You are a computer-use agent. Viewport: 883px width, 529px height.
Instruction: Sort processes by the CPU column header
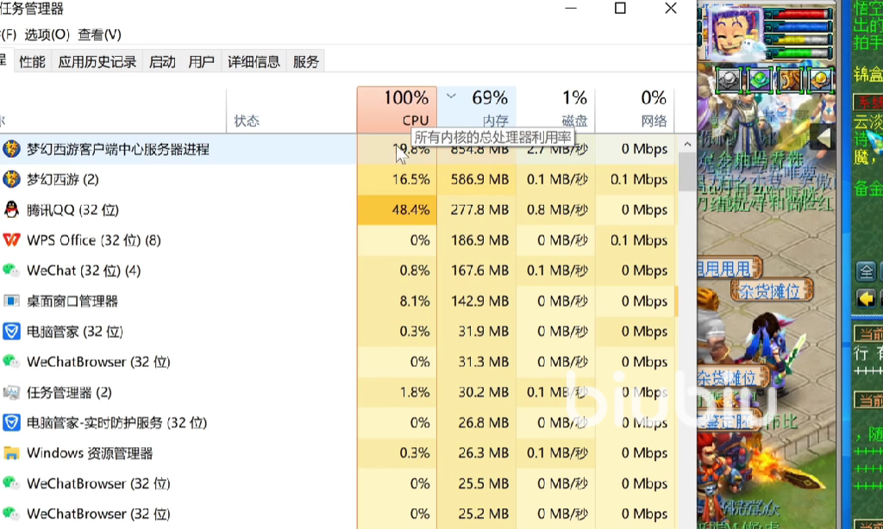coord(397,109)
